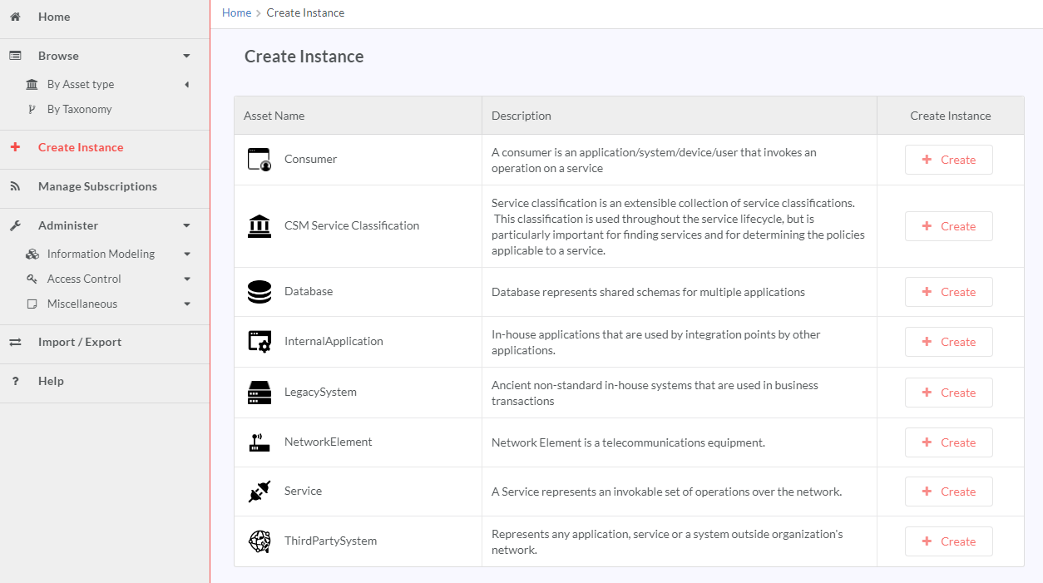The image size is (1043, 583).
Task: Click the CSM Service Classification building icon
Action: click(x=260, y=226)
